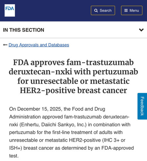Click the article paragraph starting On December 15

[x=72, y=132]
